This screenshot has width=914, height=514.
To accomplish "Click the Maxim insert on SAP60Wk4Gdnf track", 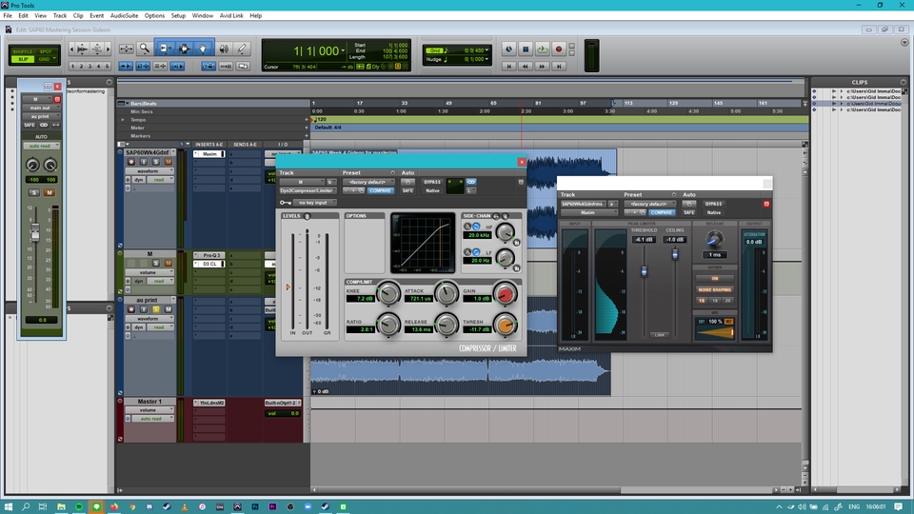I will [x=209, y=154].
